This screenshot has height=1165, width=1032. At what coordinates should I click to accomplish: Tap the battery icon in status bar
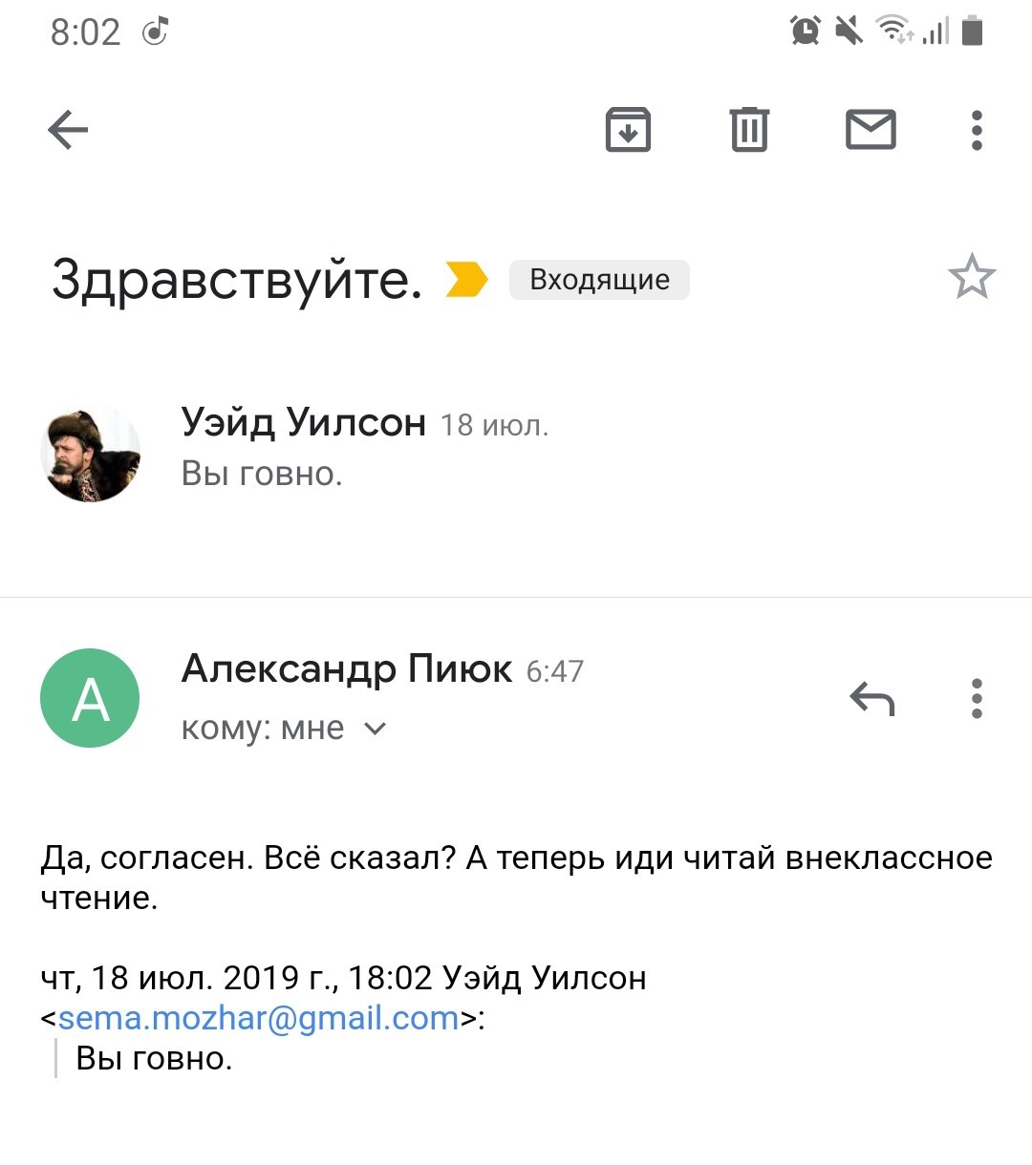[972, 31]
